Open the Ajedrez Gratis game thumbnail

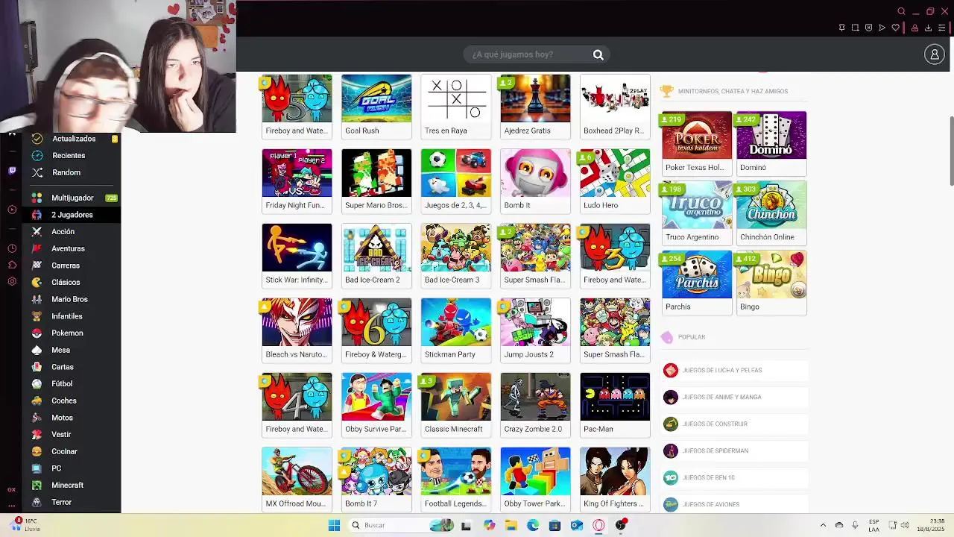tap(535, 107)
